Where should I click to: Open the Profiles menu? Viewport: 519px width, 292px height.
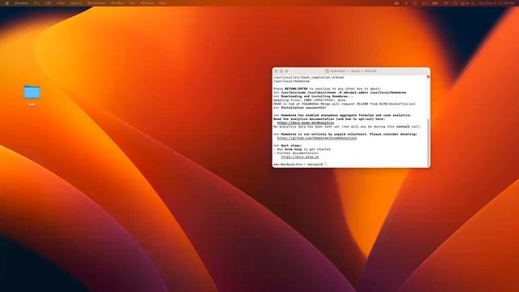coord(117,3)
